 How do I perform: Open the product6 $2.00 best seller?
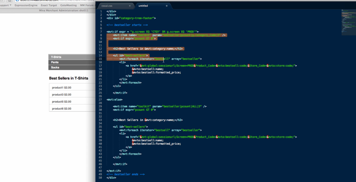click(x=62, y=109)
